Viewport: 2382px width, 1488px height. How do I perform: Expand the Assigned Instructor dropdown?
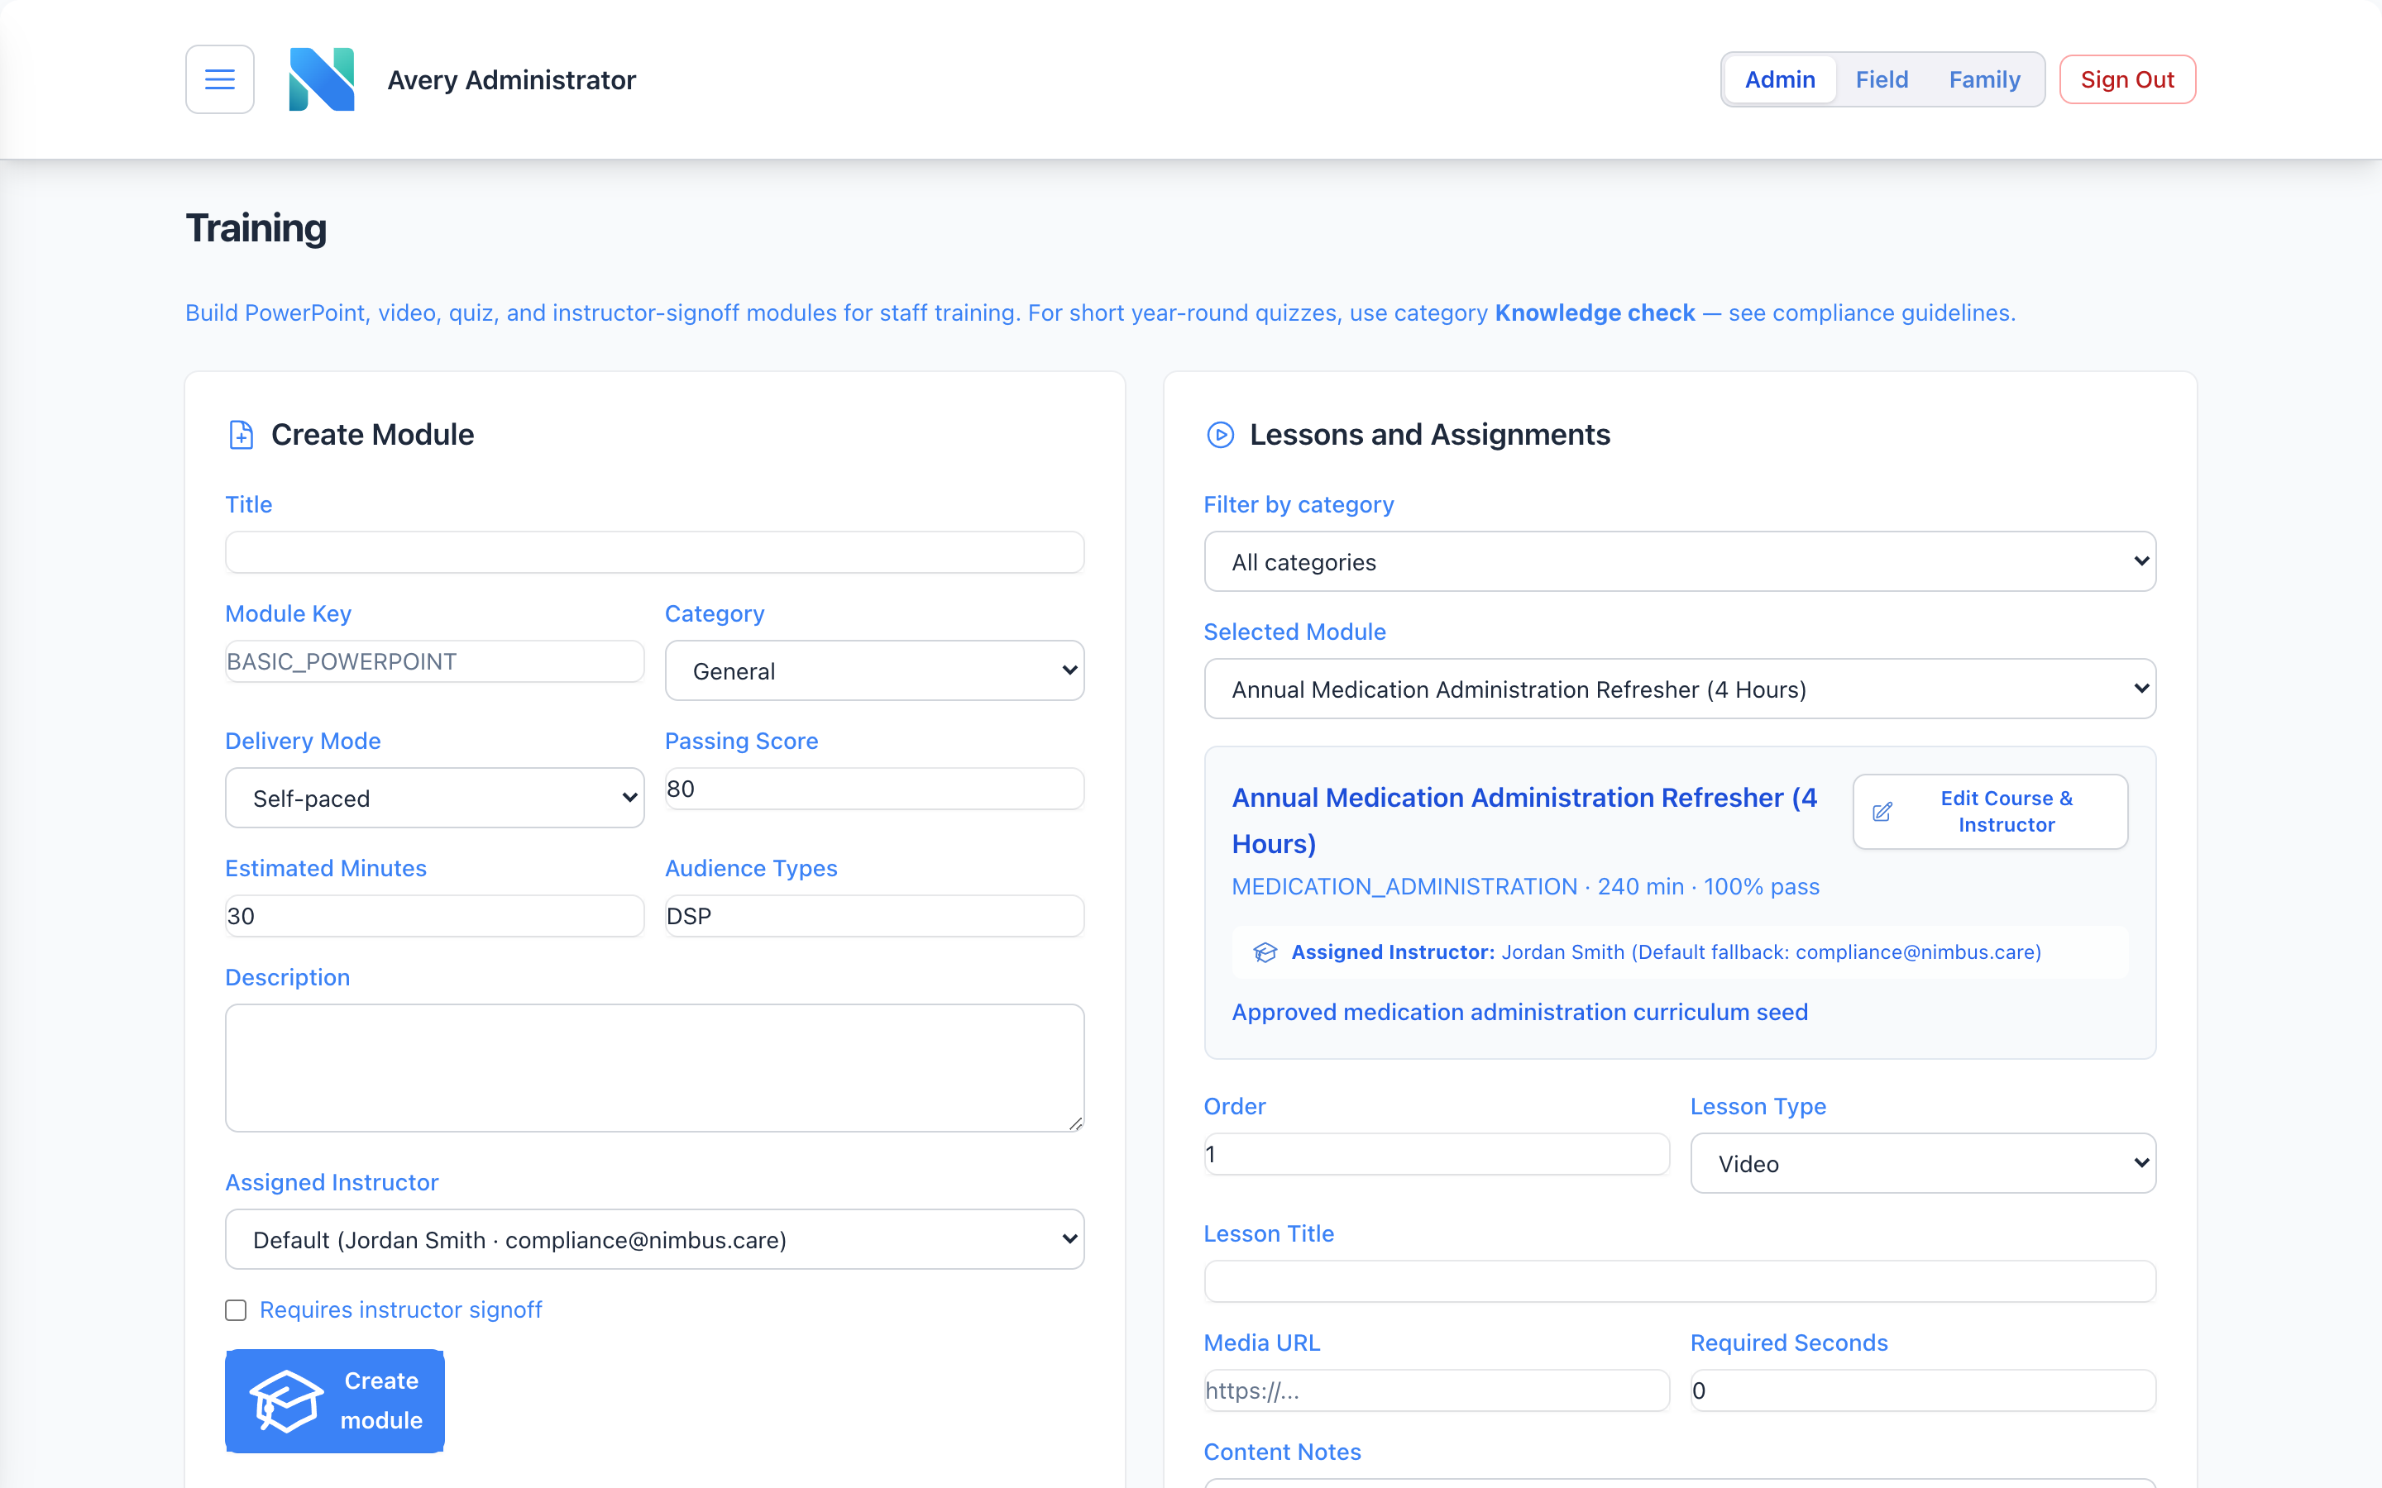coord(654,1240)
